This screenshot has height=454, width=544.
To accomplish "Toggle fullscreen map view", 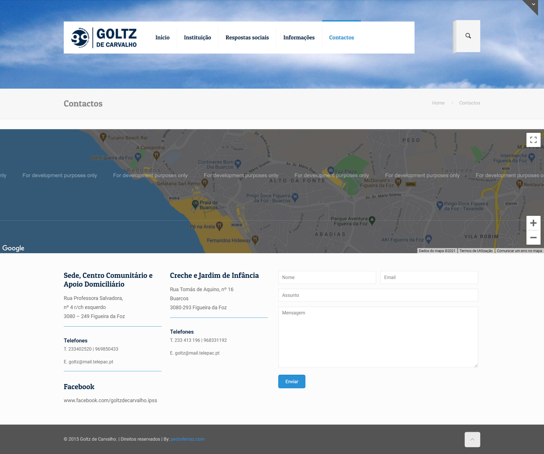I will pos(533,140).
